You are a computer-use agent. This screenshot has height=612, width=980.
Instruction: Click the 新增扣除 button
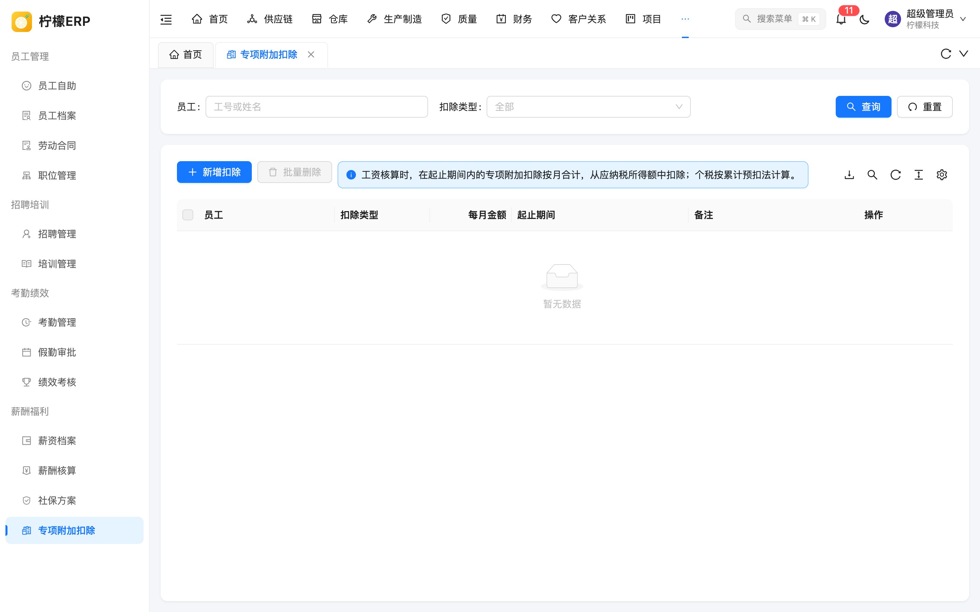tap(214, 172)
